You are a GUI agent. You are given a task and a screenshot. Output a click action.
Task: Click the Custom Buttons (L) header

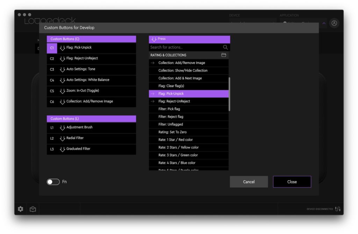(x=91, y=119)
